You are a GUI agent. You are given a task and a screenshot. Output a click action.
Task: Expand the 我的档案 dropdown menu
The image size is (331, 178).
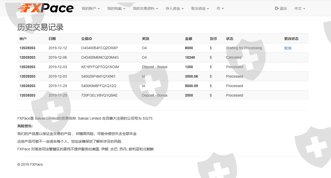point(116,8)
